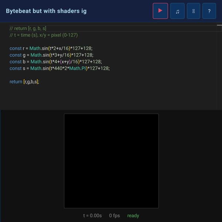Click the '0 fps' frame rate readout
Image resolution: width=222 pixels, height=222 pixels.
pyautogui.click(x=114, y=215)
